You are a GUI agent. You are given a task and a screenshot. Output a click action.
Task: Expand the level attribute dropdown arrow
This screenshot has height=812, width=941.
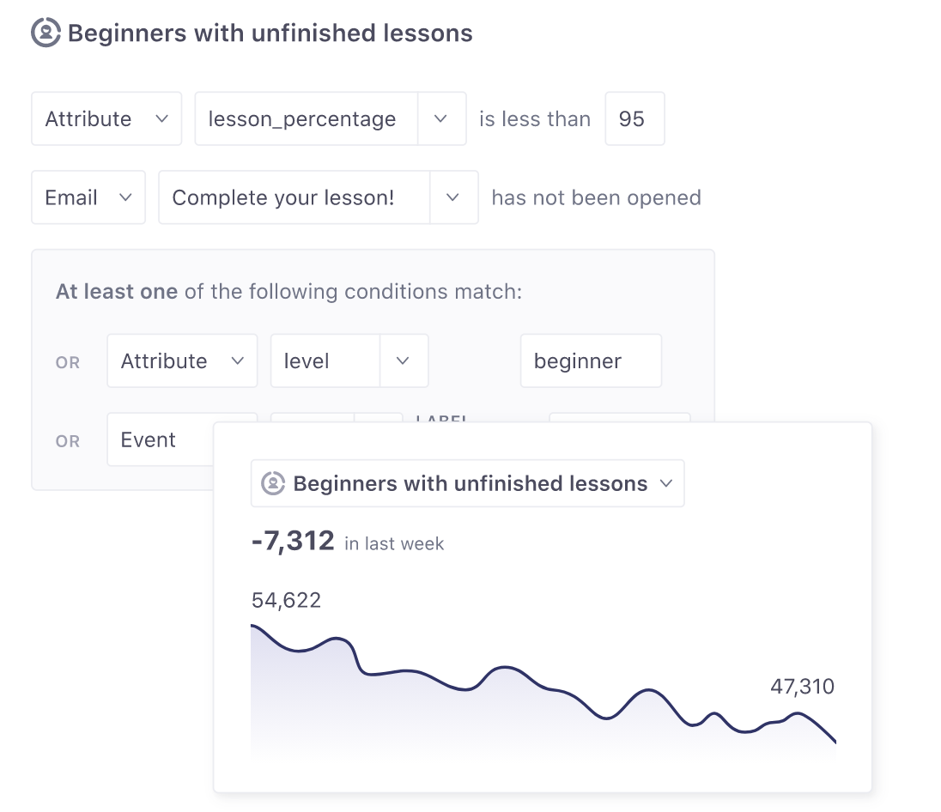tap(403, 361)
